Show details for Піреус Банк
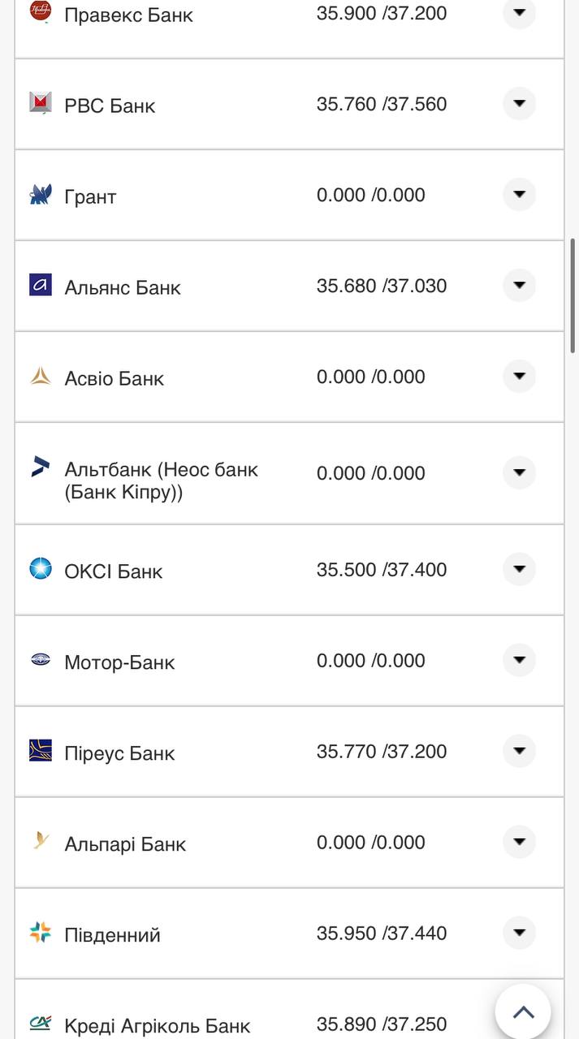This screenshot has height=1039, width=579. [x=520, y=752]
